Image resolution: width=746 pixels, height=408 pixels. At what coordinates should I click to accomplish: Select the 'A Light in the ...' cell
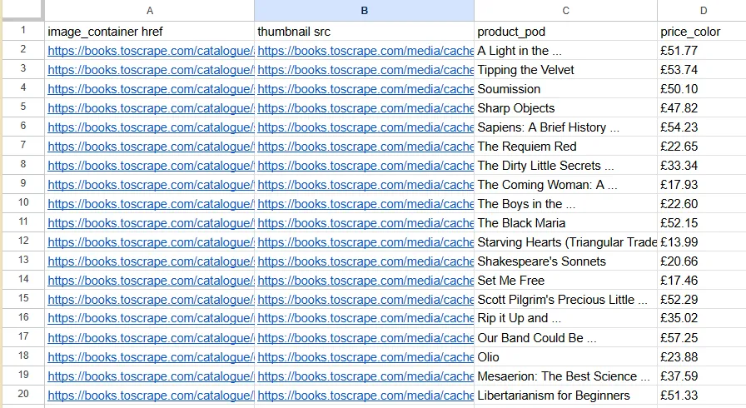click(565, 51)
